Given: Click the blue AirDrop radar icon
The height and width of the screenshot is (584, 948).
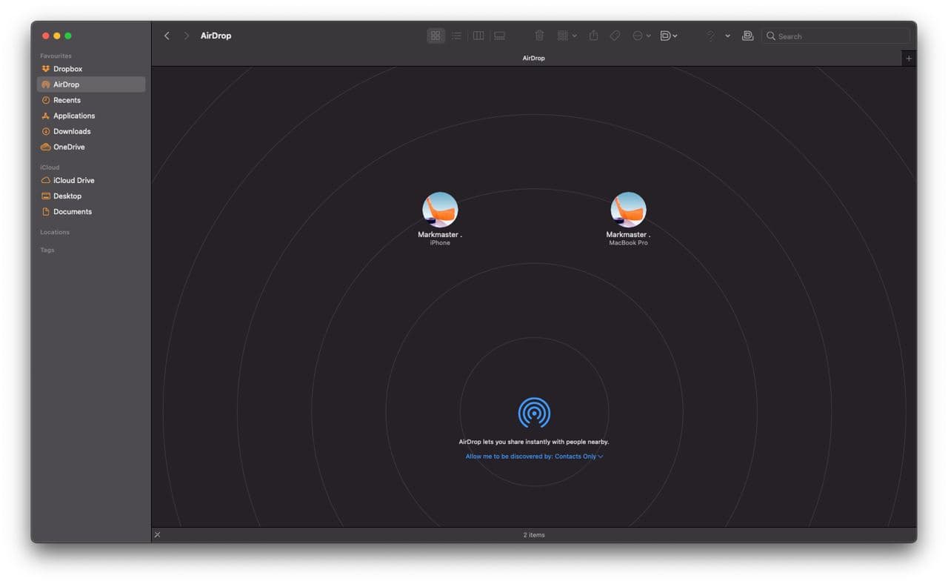Looking at the screenshot, I should (x=534, y=412).
